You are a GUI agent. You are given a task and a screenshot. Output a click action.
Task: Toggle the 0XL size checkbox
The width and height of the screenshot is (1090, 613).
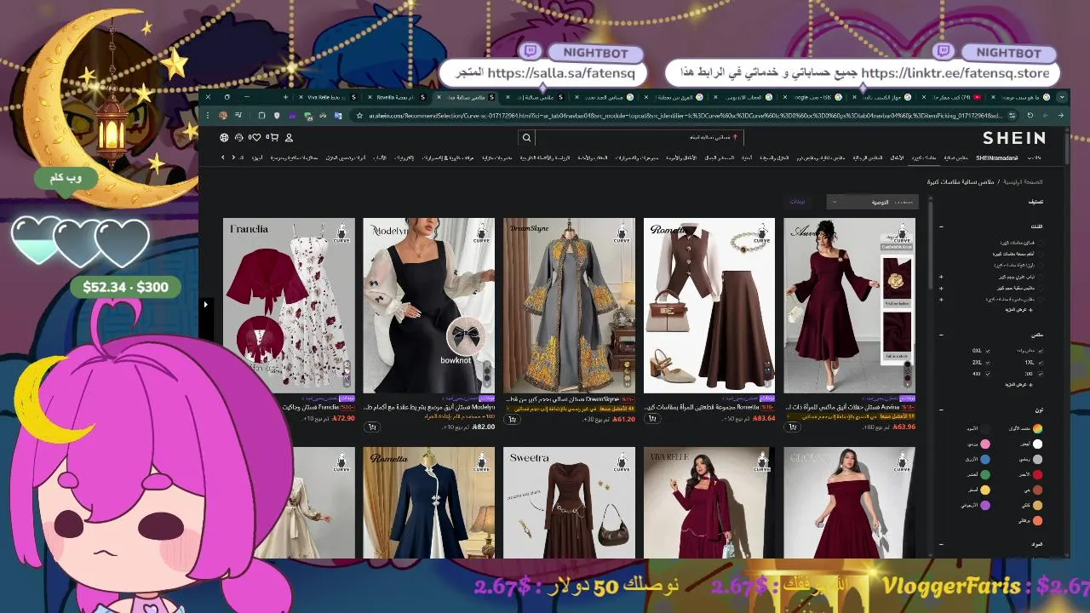988,351
